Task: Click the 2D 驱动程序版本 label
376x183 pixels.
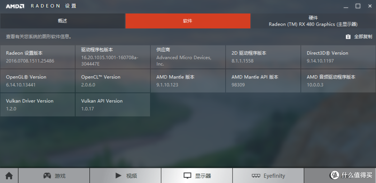Action: point(249,53)
